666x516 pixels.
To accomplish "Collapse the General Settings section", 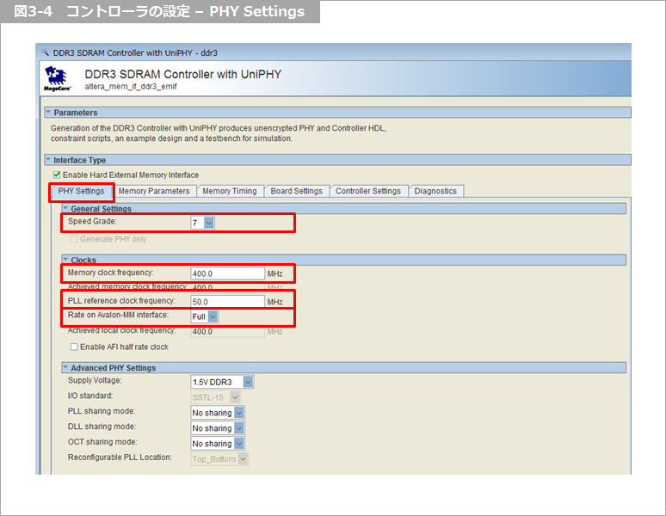I will coord(66,208).
